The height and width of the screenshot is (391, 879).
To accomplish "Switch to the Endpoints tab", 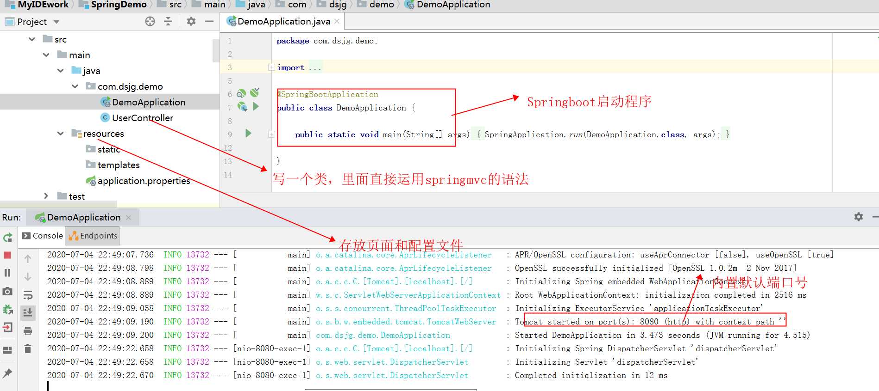I will 93,236.
